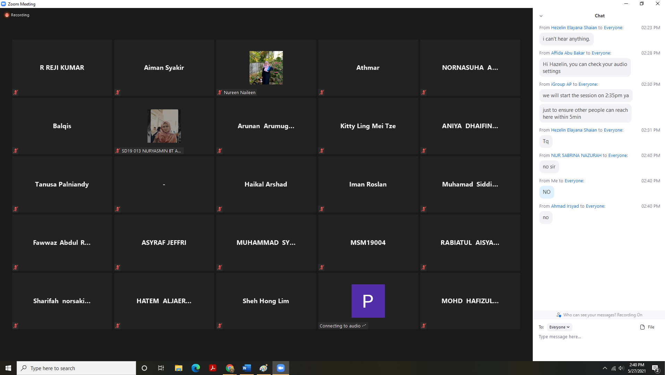Image resolution: width=665 pixels, height=375 pixels.
Task: Click the 'Connecting to audio' status label
Action: point(343,326)
